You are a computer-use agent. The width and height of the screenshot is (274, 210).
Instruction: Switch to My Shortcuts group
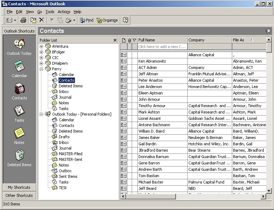[19, 187]
